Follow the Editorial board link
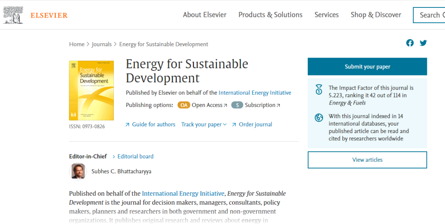The image size is (445, 224). pyautogui.click(x=135, y=156)
